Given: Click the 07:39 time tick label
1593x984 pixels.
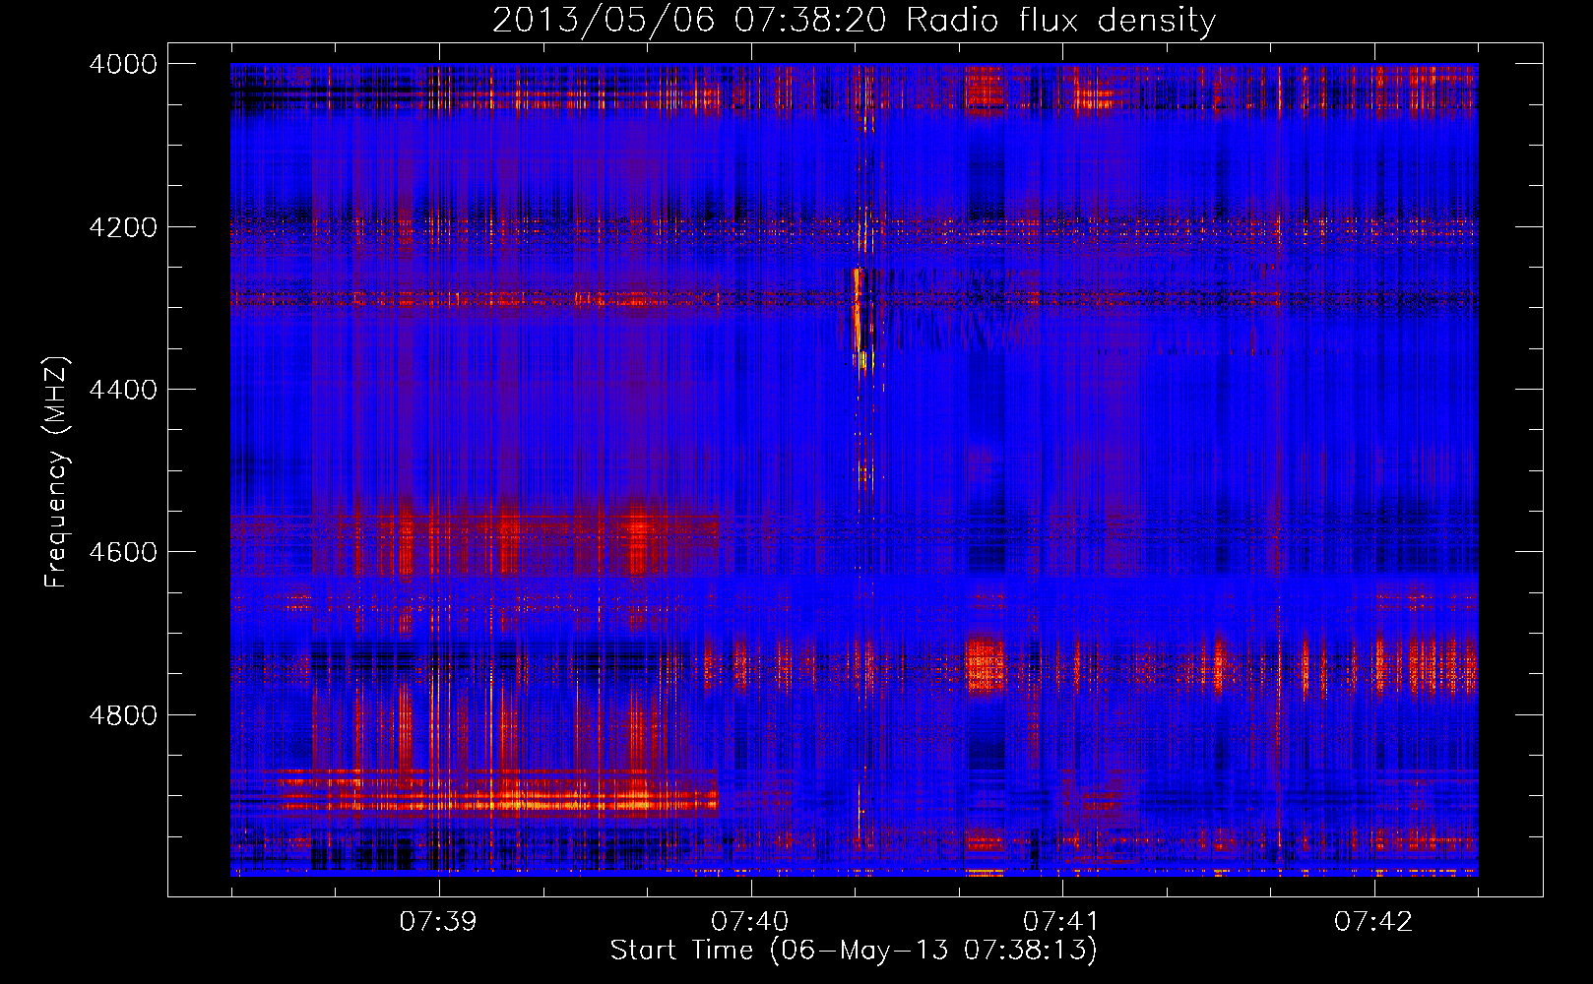Looking at the screenshot, I should pos(438,922).
